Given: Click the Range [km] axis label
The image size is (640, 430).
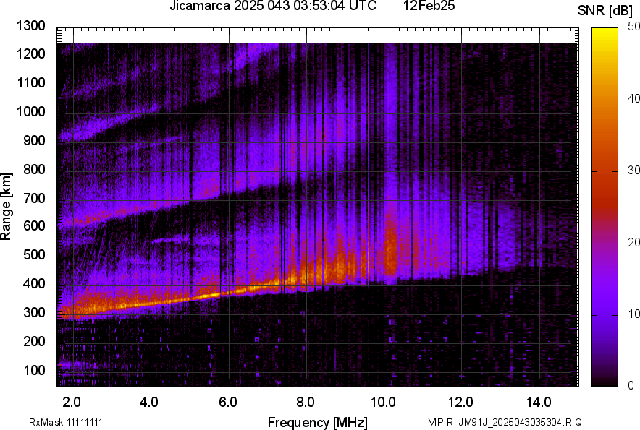Looking at the screenshot, I should click(x=7, y=207).
